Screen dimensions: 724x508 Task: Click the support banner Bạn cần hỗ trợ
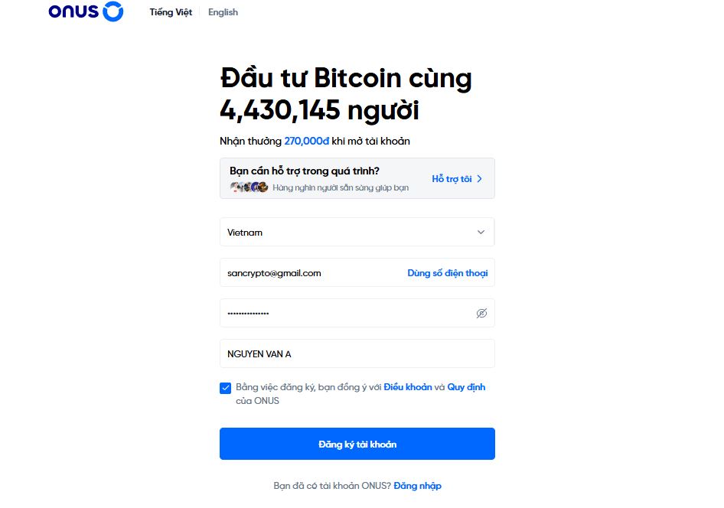(357, 178)
